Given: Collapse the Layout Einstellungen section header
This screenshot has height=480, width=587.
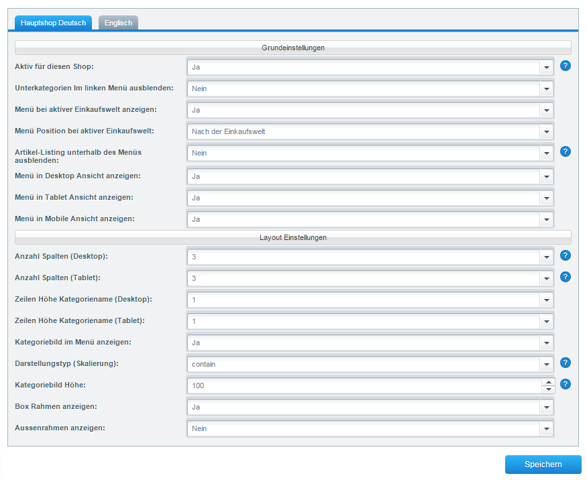Looking at the screenshot, I should coord(293,237).
